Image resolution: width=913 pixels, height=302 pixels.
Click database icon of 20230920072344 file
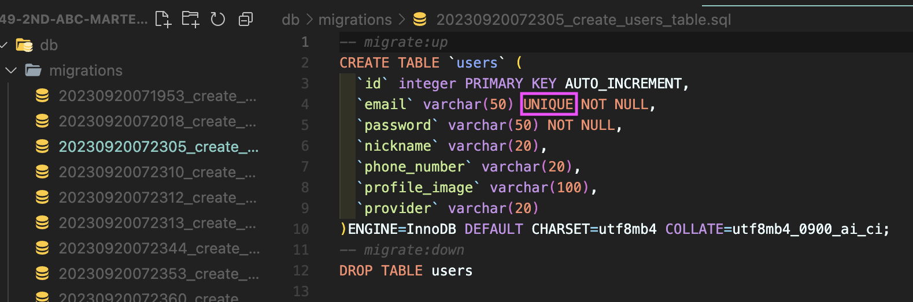42,248
